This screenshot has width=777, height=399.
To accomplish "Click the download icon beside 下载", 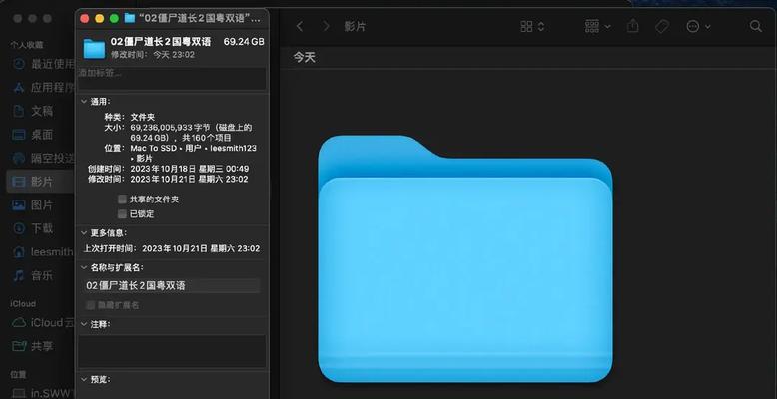I will [x=19, y=228].
